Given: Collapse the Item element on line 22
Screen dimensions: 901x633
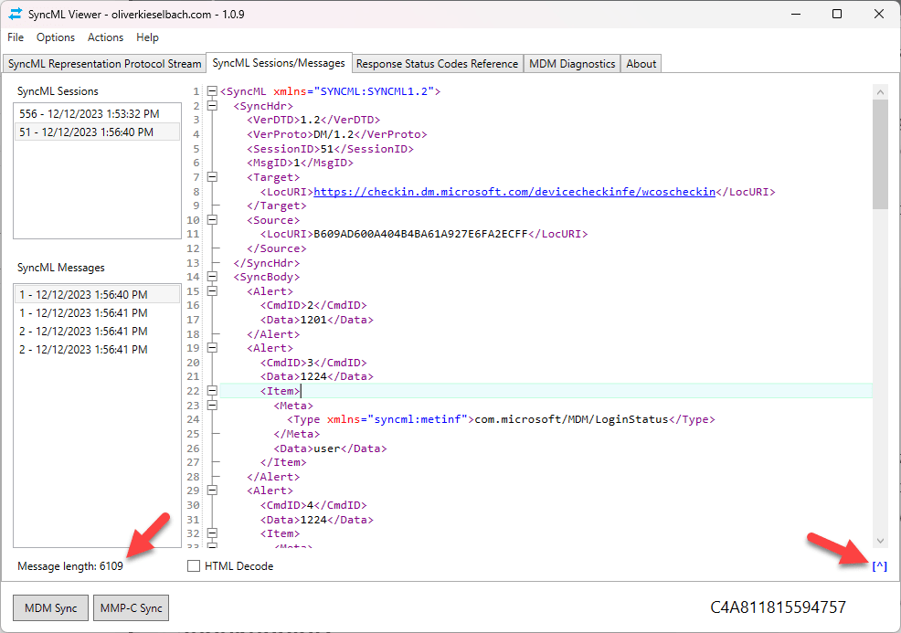Looking at the screenshot, I should tap(211, 390).
